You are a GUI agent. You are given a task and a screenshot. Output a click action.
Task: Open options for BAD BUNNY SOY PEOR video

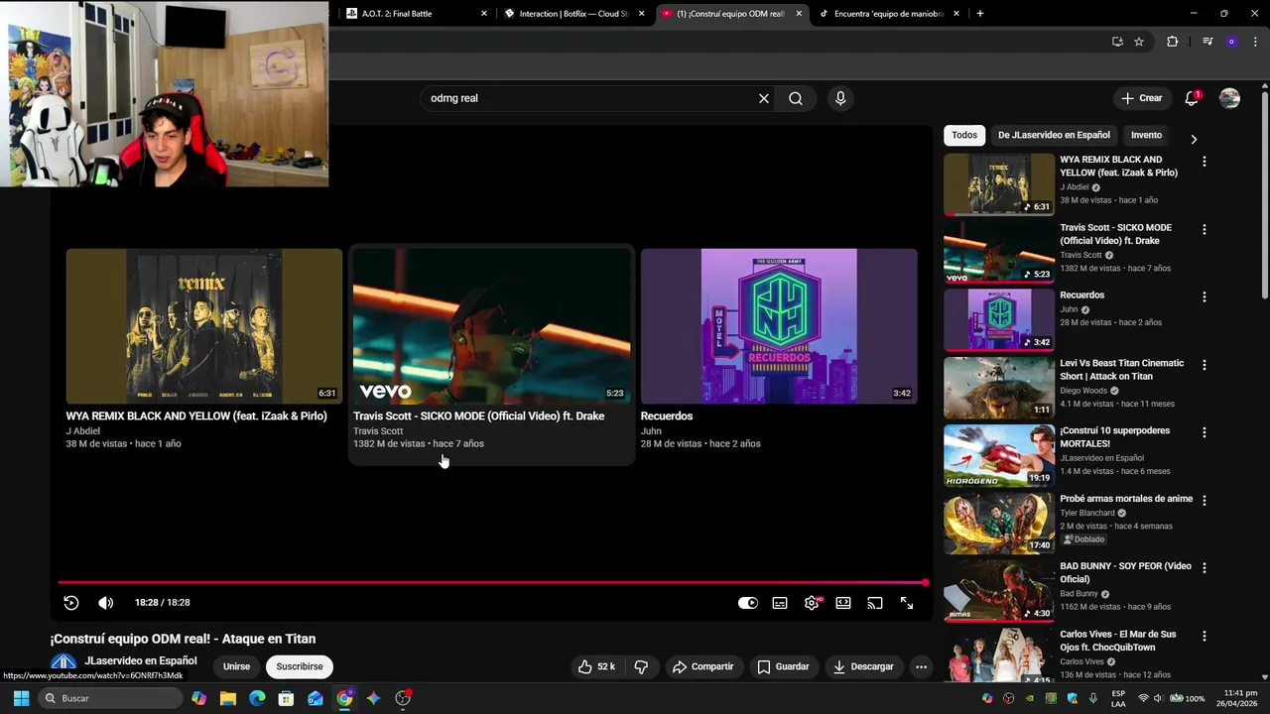tap(1205, 568)
